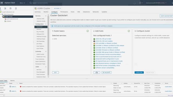Collapse the vSAN Cluster tree node
The width and height of the screenshot is (173, 97).
[x=2, y=17]
